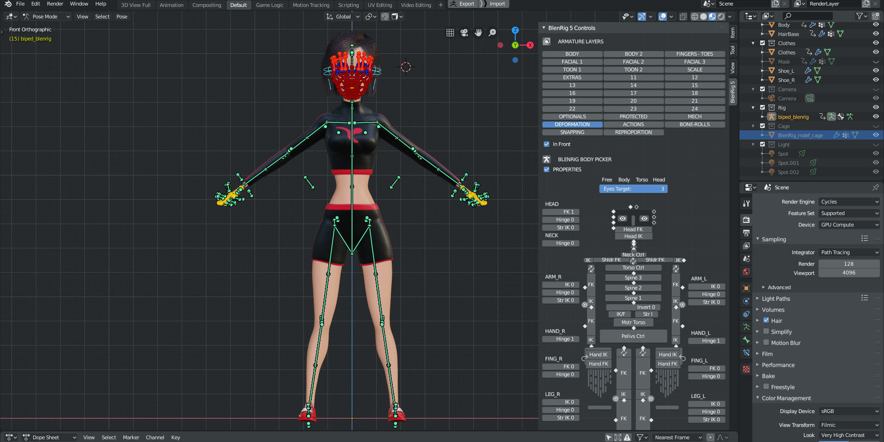
Task: Enable the Simplify checkbox
Action: (766, 331)
